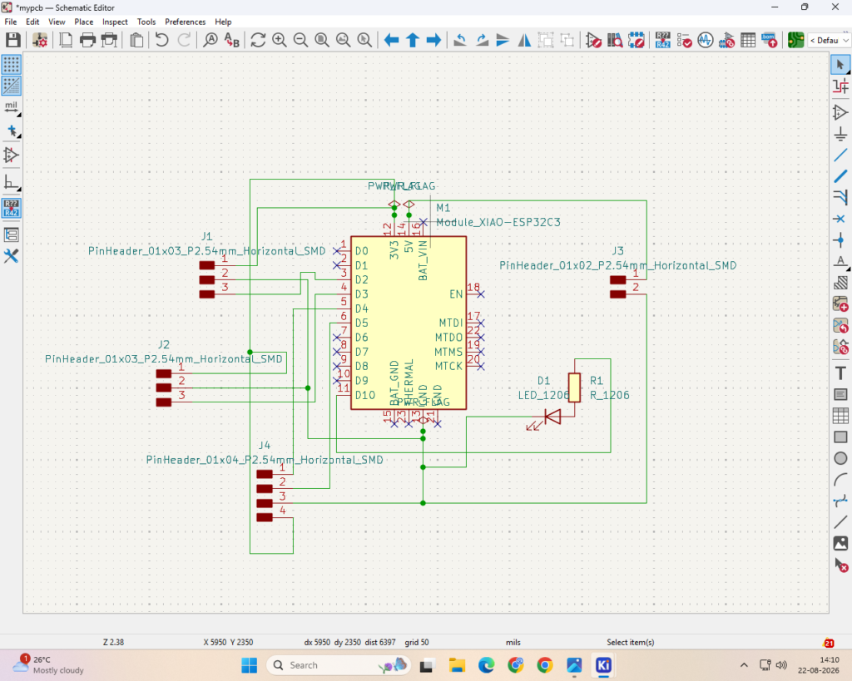Open the Symbol Fields Table
The width and height of the screenshot is (852, 681).
pos(748,40)
